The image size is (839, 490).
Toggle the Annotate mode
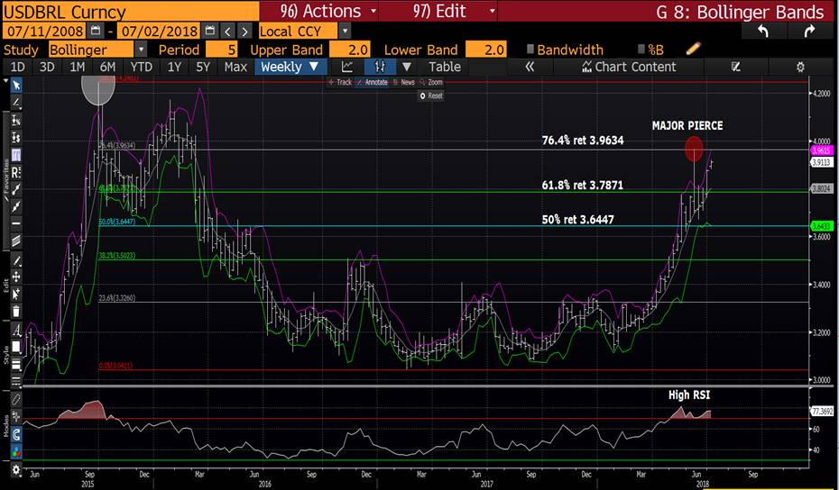pyautogui.click(x=372, y=82)
